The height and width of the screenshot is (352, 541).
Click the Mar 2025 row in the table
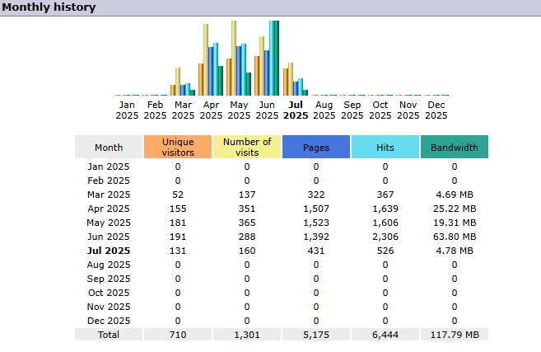[109, 195]
